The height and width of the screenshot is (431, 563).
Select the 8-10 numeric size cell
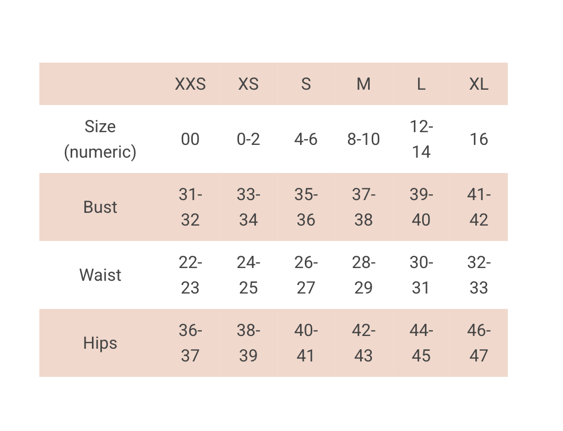pos(363,139)
